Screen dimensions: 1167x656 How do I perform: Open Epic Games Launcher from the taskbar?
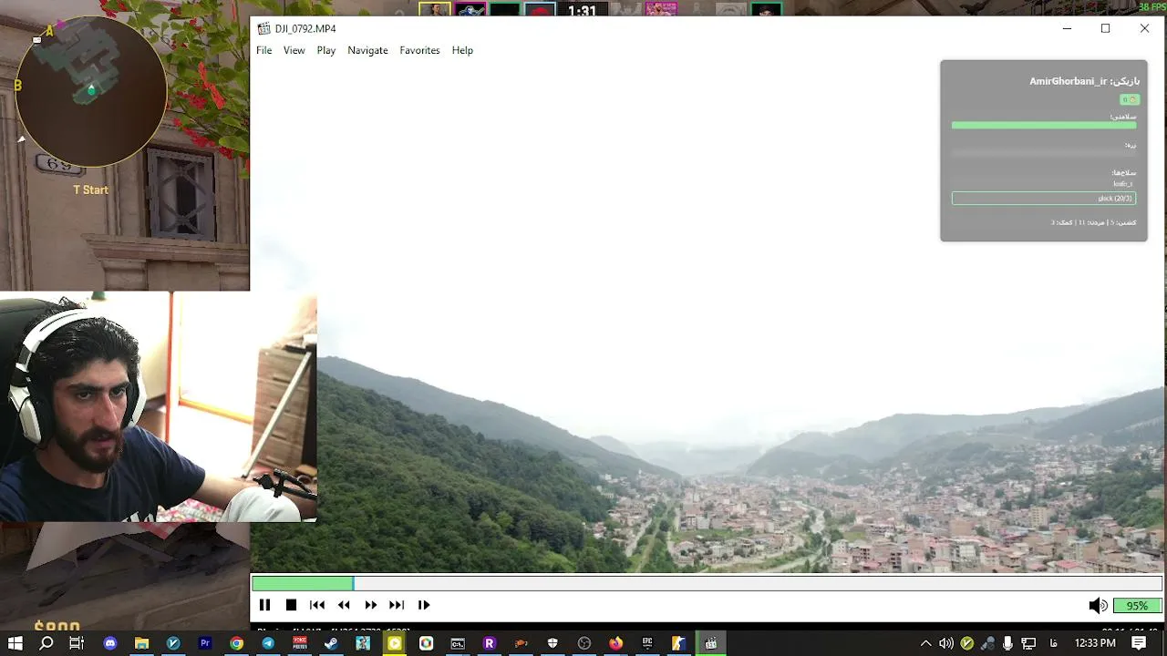[647, 643]
